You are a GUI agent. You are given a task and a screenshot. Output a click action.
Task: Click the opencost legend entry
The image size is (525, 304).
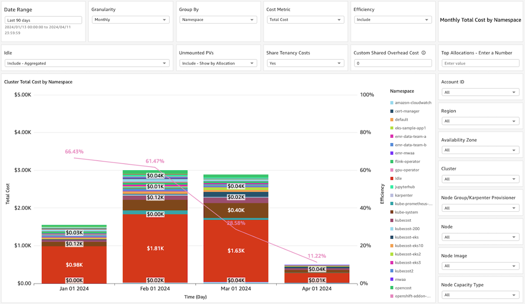(x=401, y=288)
